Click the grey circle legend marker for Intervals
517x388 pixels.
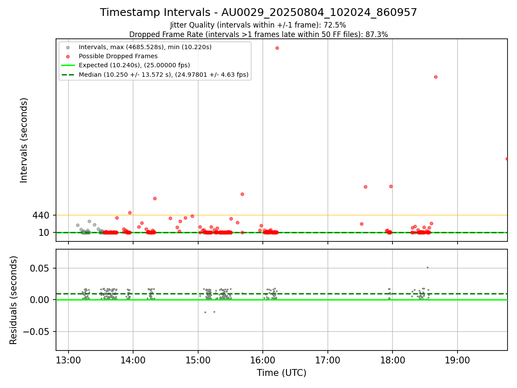[68, 47]
